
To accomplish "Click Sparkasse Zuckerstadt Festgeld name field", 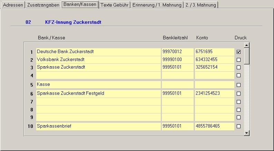I will click(98, 93).
